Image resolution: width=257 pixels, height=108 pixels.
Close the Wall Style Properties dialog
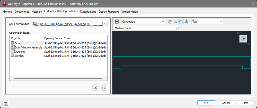click(253, 4)
